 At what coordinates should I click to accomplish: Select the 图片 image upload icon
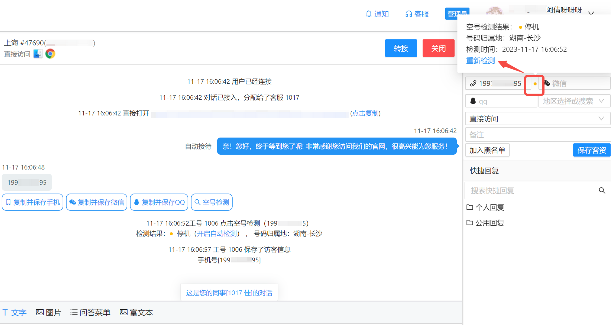(x=40, y=313)
